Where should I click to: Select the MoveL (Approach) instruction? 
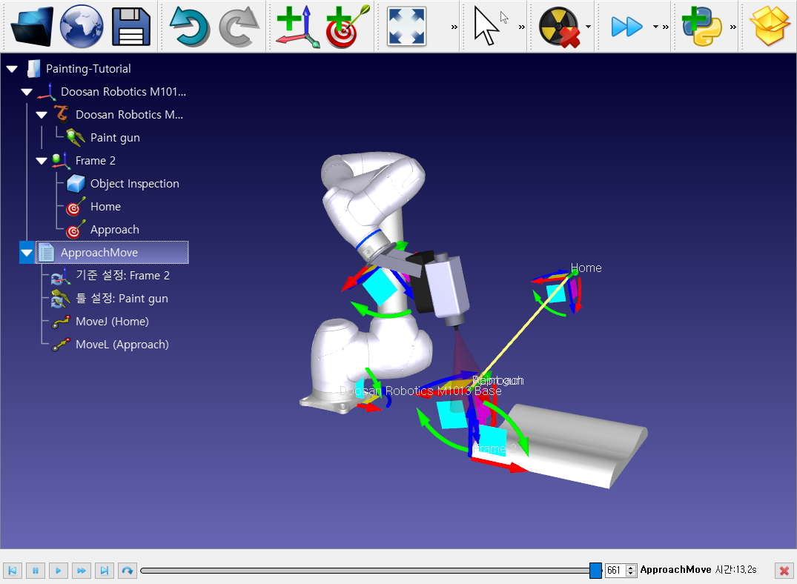pyautogui.click(x=122, y=345)
